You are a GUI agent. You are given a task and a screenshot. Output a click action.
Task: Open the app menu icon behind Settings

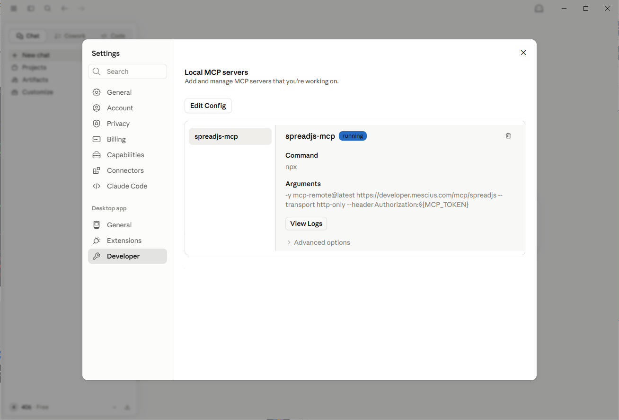pos(14,9)
